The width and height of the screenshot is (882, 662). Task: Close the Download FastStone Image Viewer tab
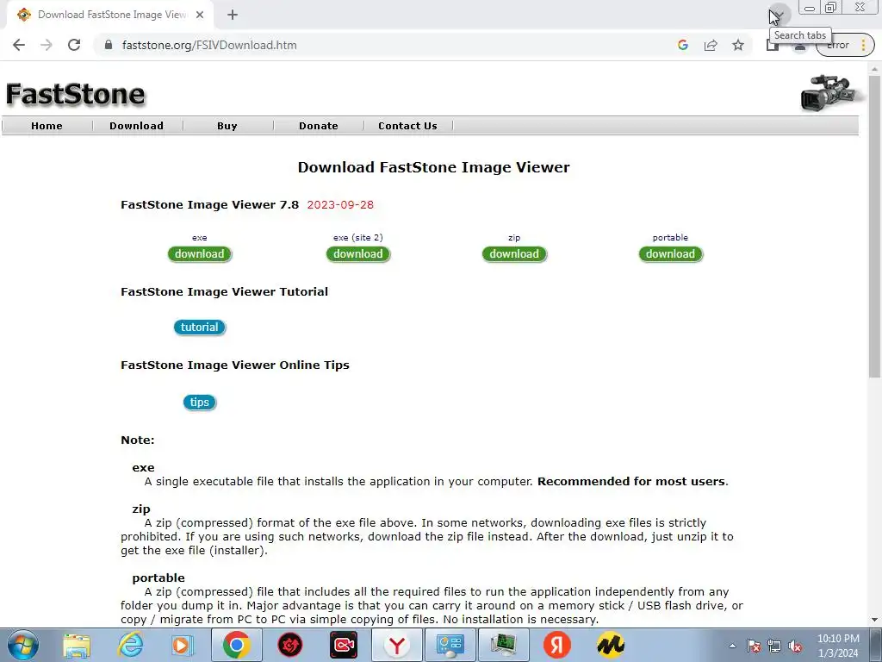pos(200,16)
